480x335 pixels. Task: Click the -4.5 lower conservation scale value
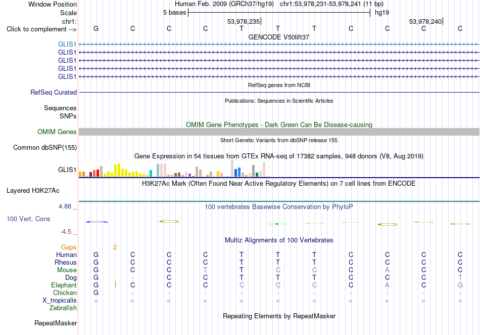66,232
